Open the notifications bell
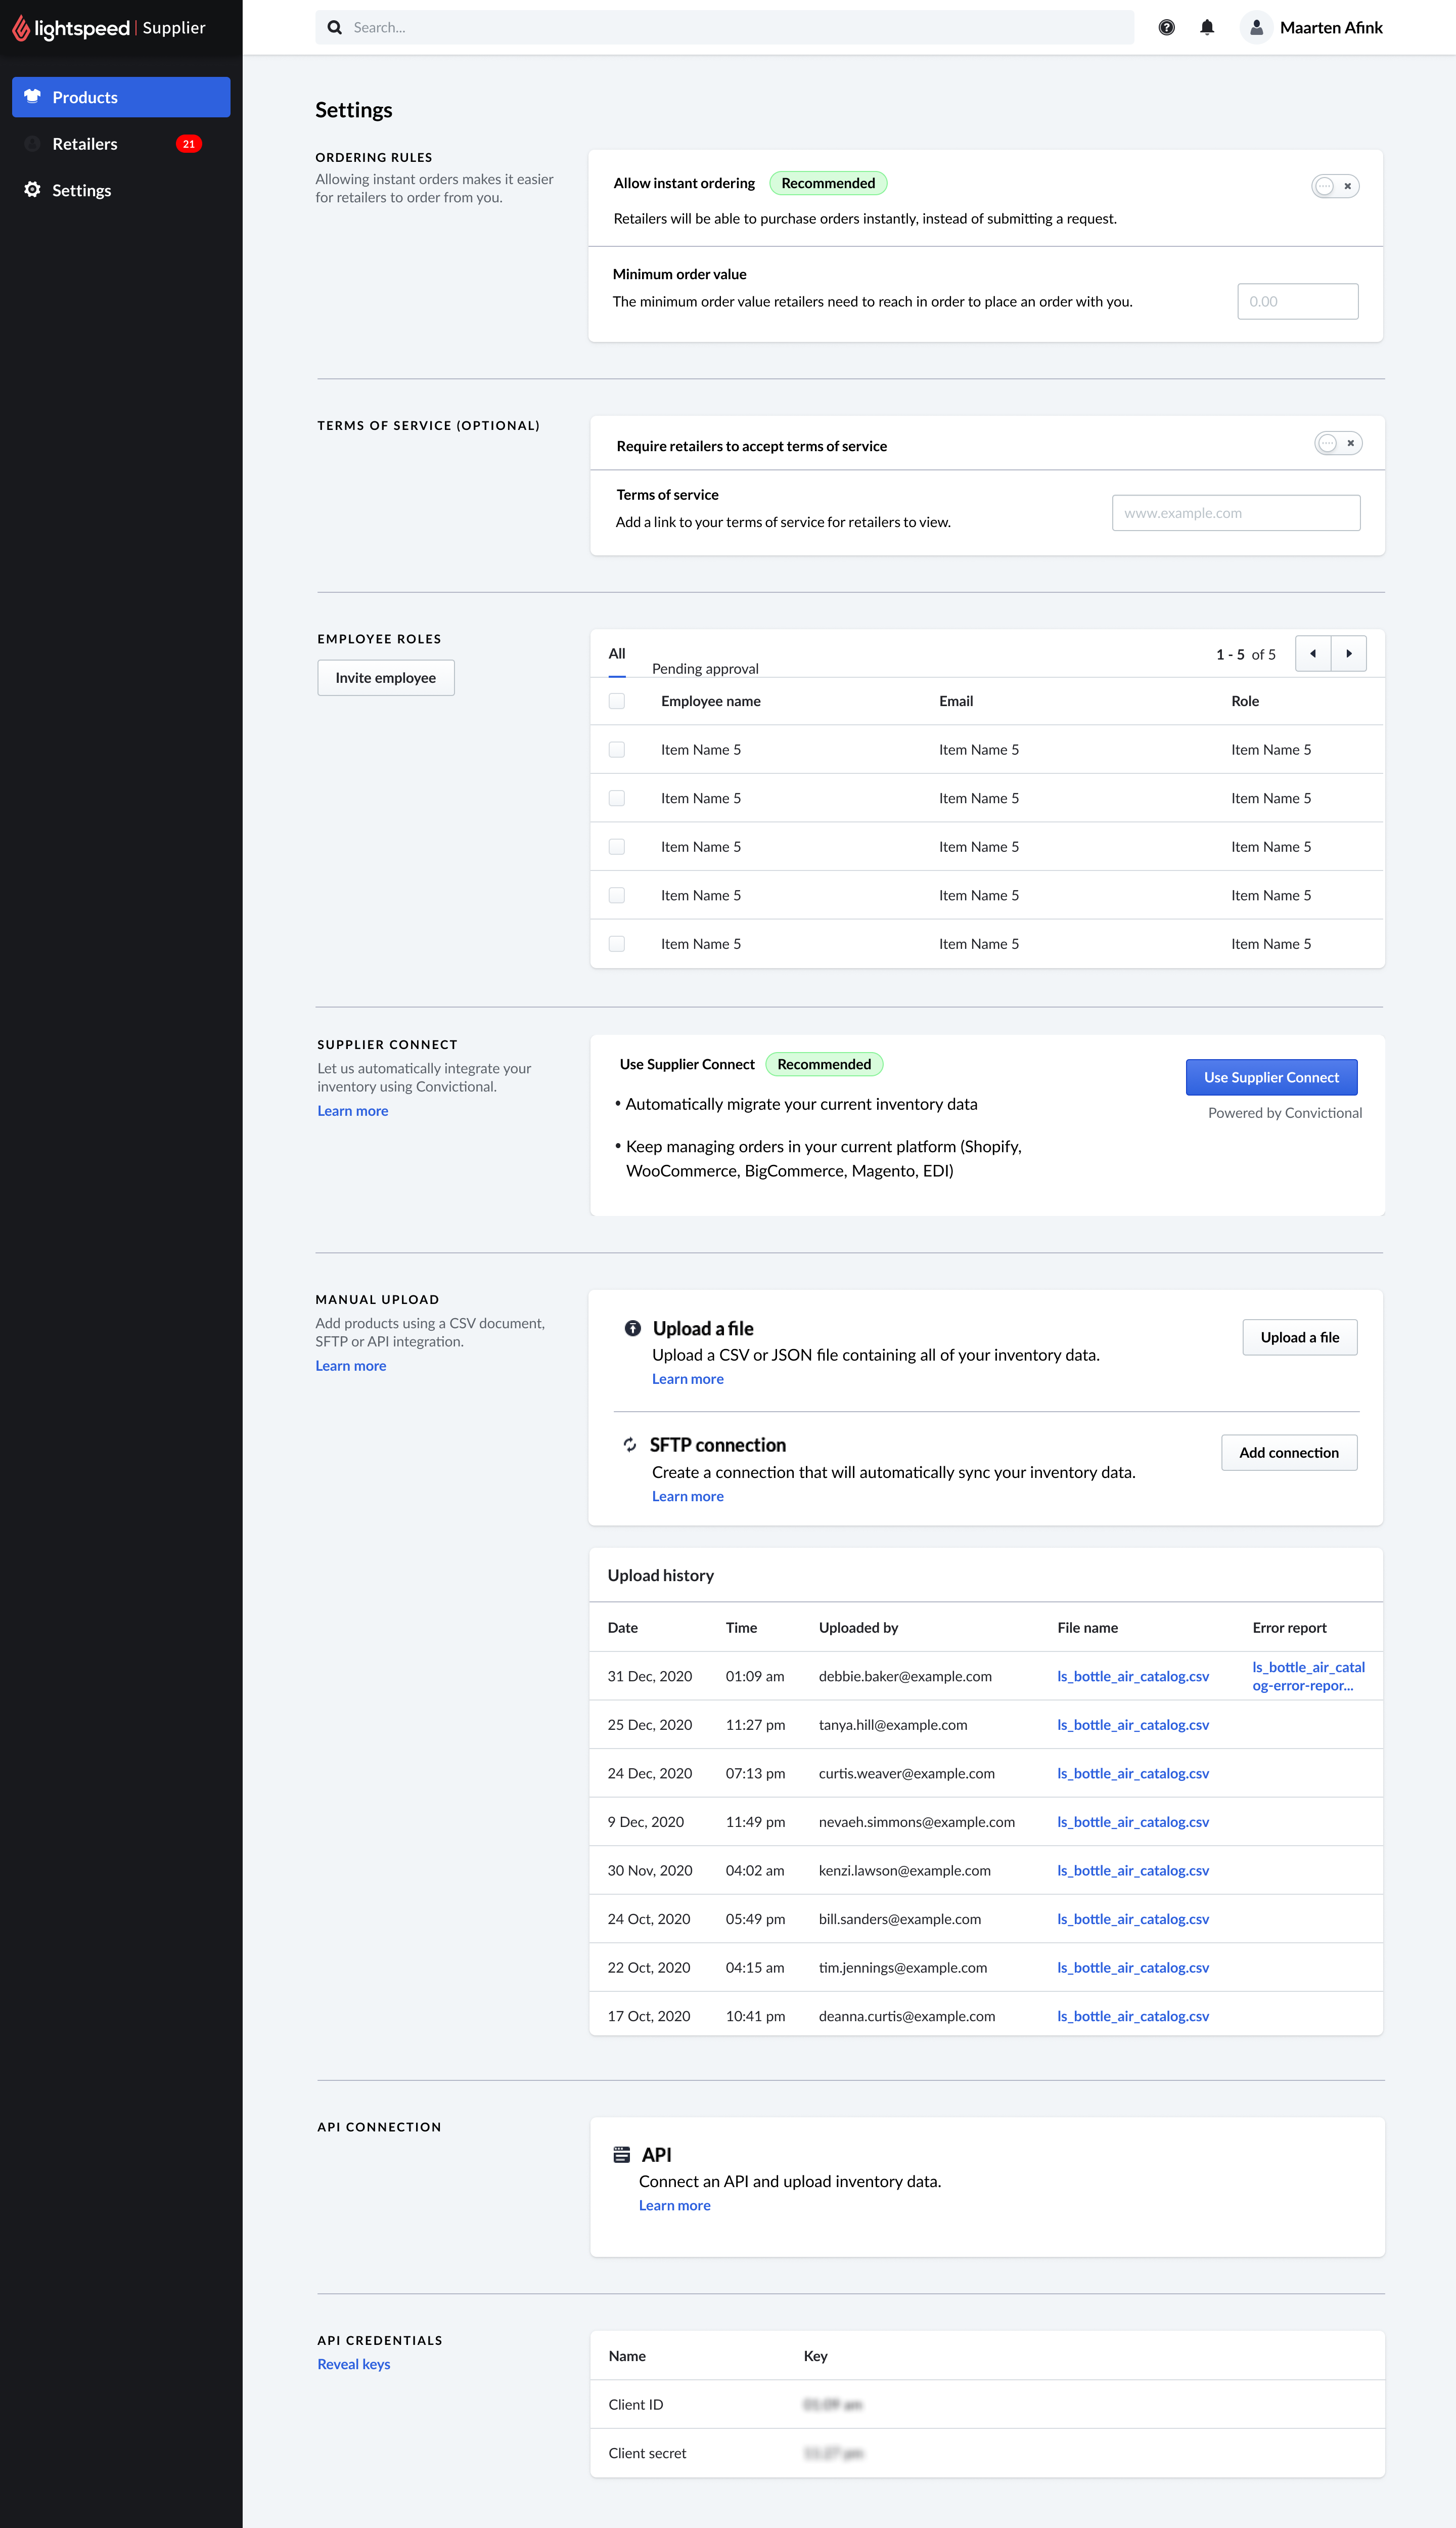Image resolution: width=1456 pixels, height=2528 pixels. coord(1207,28)
